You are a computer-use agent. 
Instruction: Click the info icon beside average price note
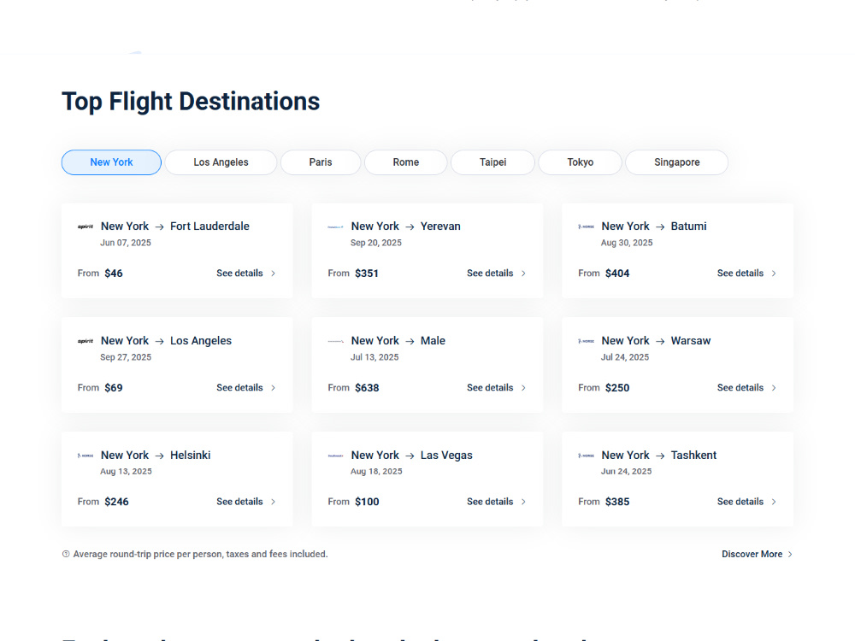pos(66,554)
